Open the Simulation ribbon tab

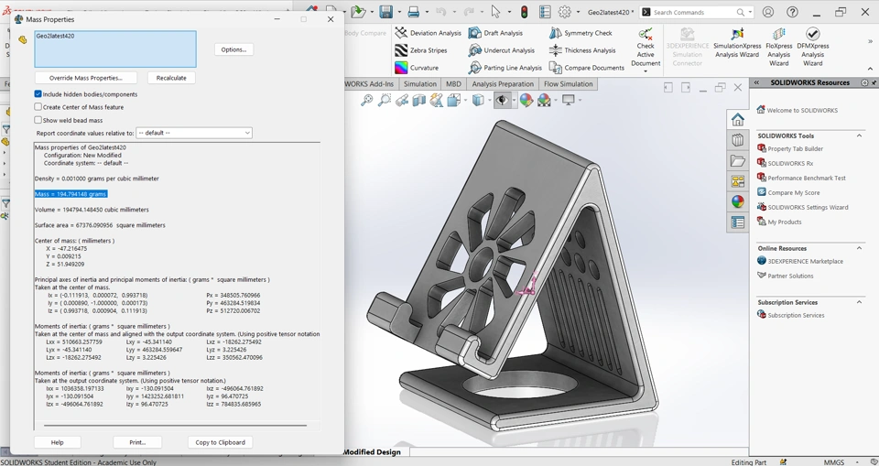[x=420, y=84]
